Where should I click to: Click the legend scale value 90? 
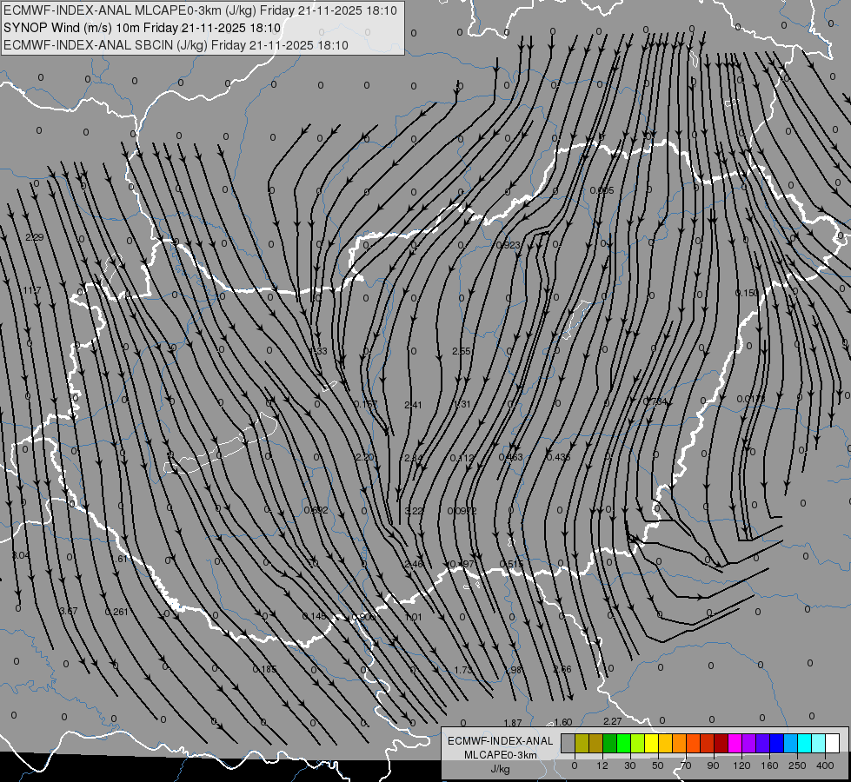[x=713, y=765]
